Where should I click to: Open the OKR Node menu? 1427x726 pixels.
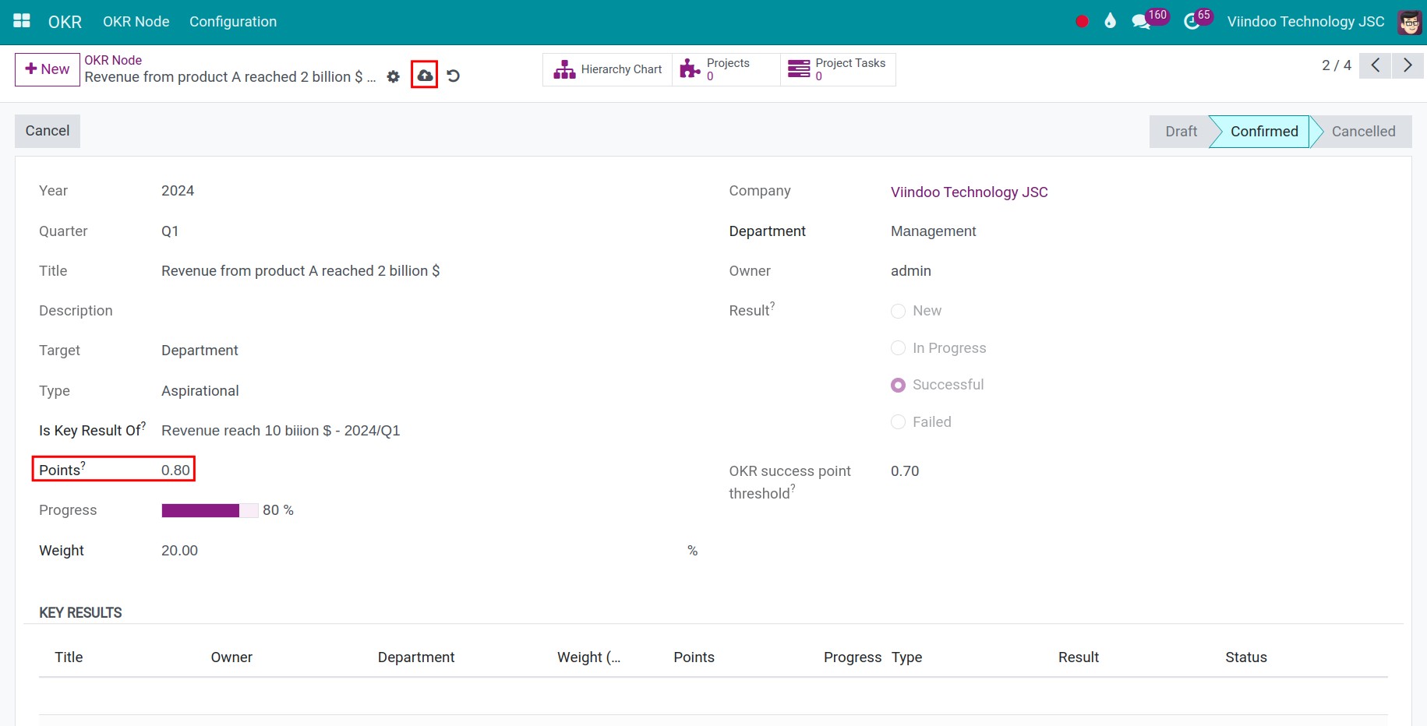coord(136,22)
